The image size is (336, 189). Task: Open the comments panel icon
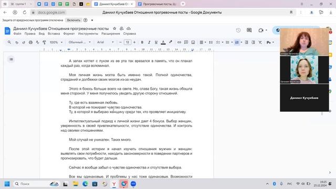click(249, 30)
